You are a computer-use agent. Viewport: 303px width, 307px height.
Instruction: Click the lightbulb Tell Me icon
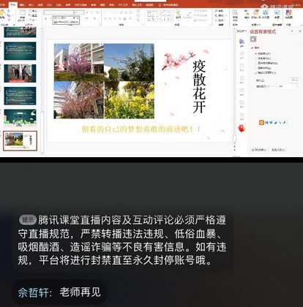(x=160, y=5)
